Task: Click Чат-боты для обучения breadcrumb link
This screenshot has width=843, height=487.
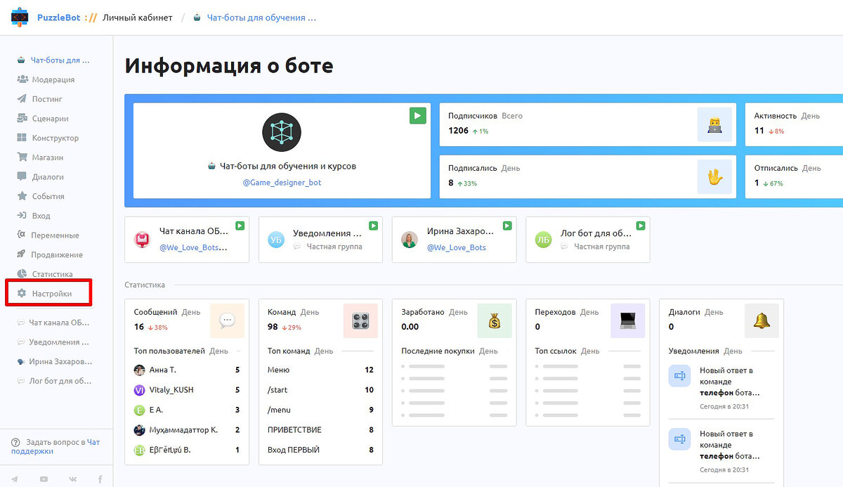Action: (261, 18)
